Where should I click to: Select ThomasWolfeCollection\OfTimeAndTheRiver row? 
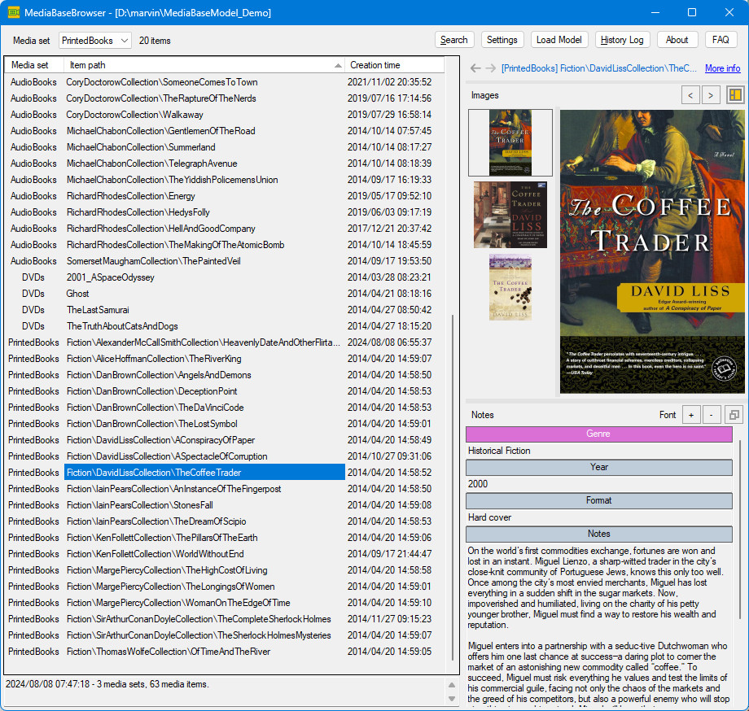(224, 652)
